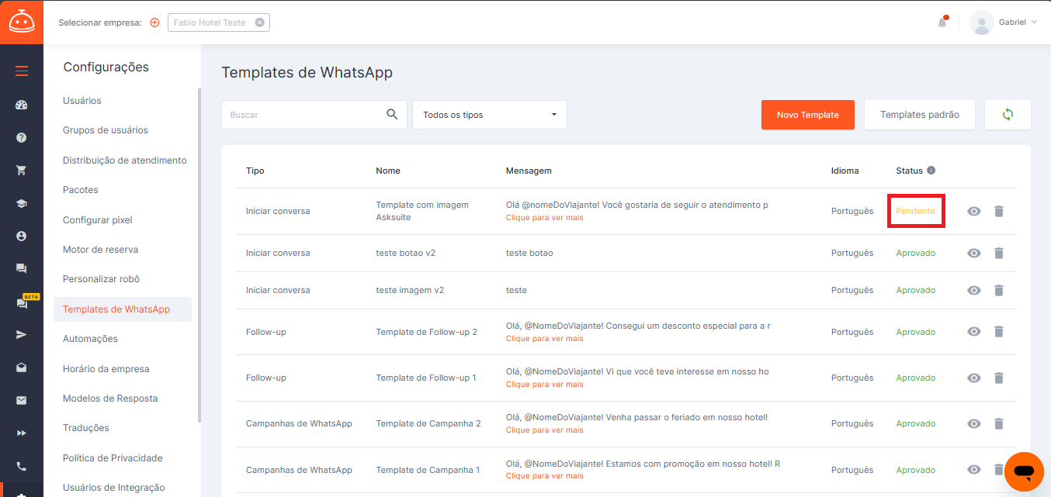The width and height of the screenshot is (1051, 497).
Task: Open the dashboard gauge icon in sidebar
Action: click(x=22, y=105)
